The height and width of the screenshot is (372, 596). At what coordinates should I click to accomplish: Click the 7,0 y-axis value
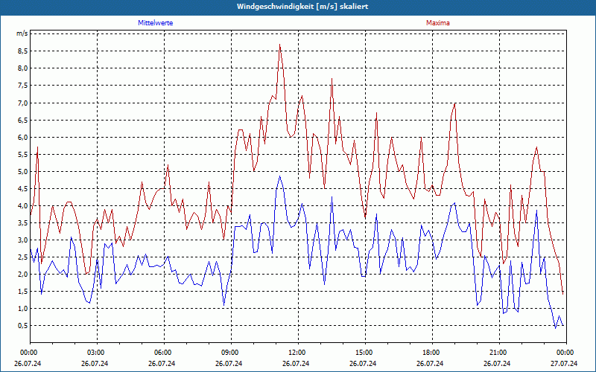point(23,103)
